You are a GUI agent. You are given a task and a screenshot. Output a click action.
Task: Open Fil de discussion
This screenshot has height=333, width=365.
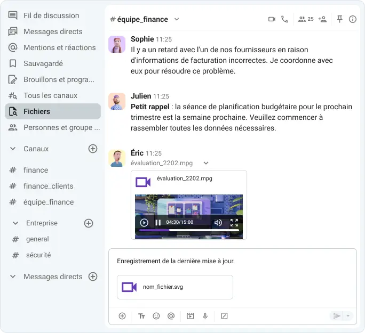click(x=53, y=15)
